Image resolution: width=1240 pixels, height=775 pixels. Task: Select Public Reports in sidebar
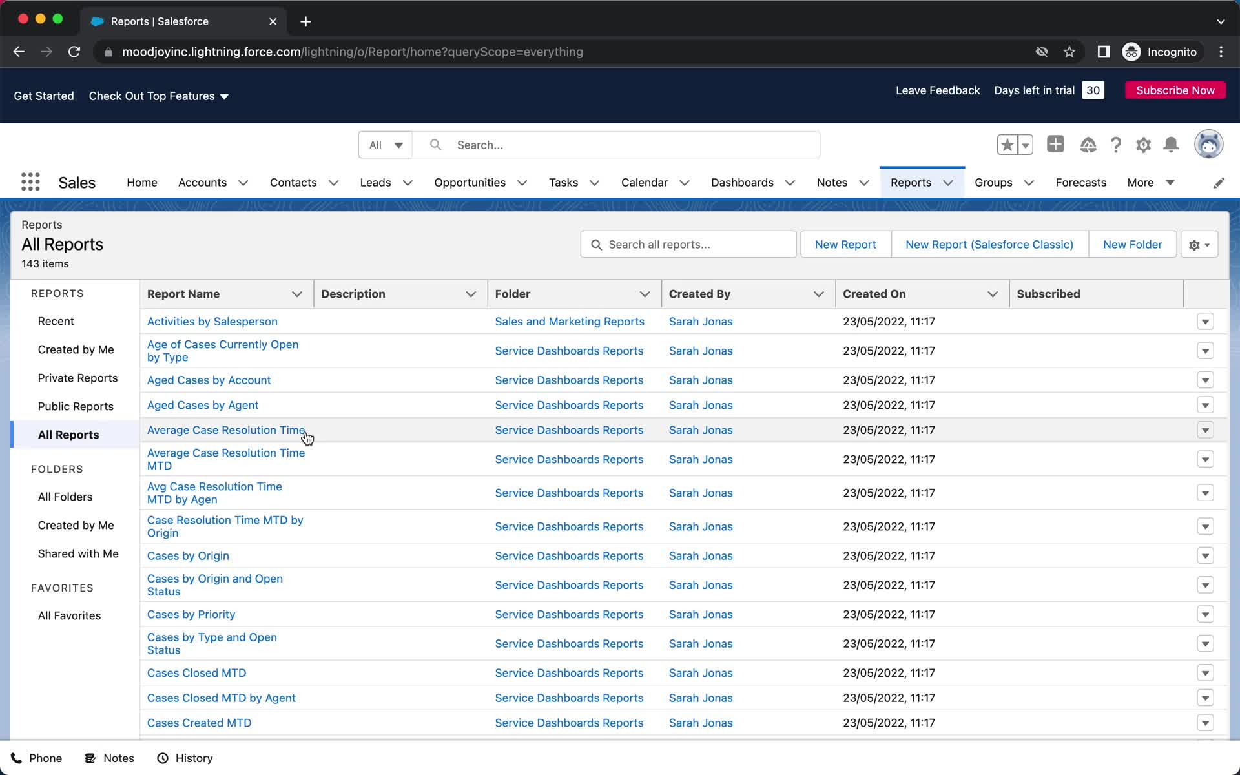click(x=76, y=407)
